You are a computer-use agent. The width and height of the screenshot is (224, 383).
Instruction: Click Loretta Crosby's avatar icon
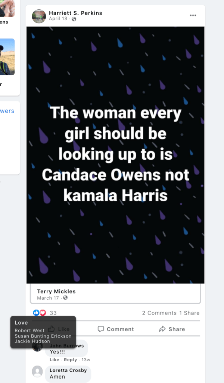coord(37,371)
